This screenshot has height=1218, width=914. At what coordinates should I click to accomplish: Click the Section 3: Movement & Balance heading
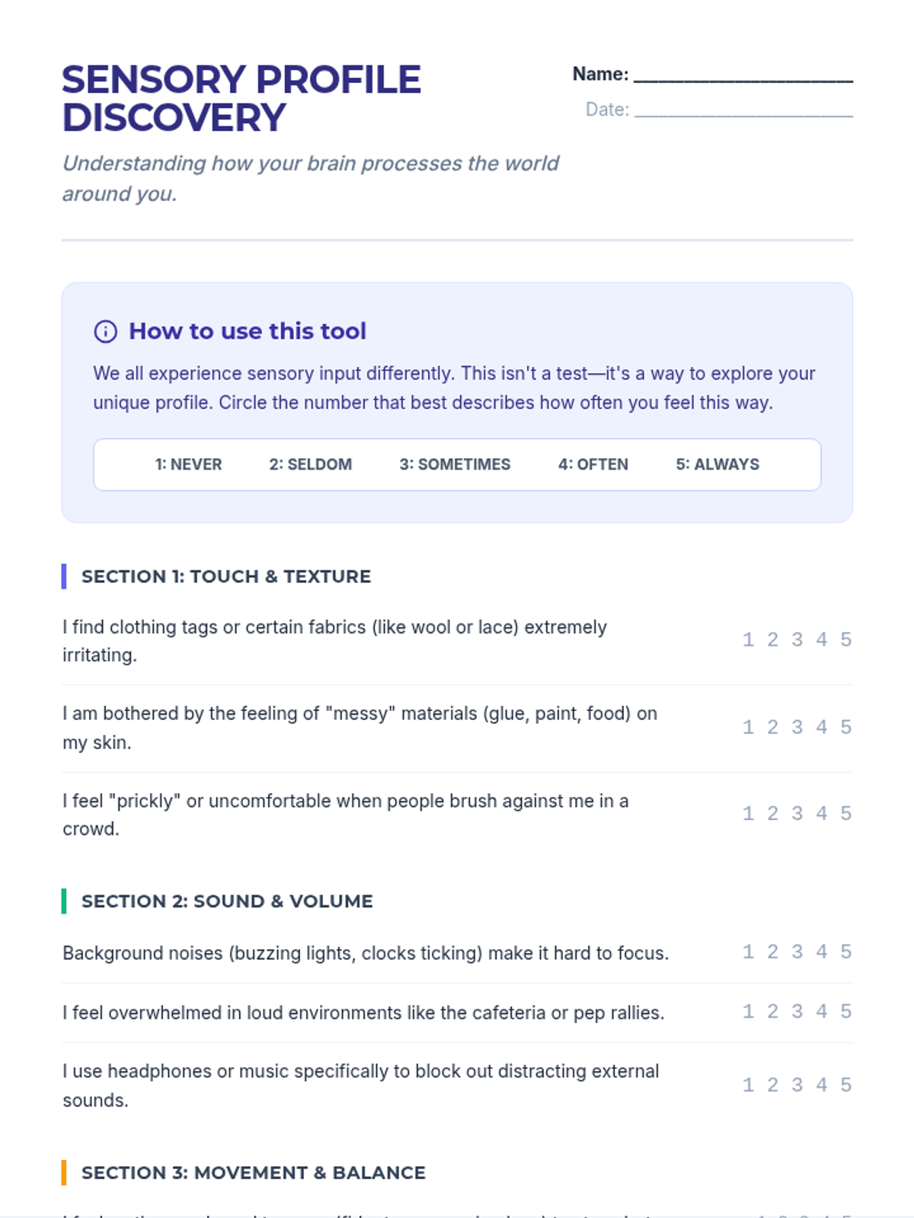coord(253,1172)
